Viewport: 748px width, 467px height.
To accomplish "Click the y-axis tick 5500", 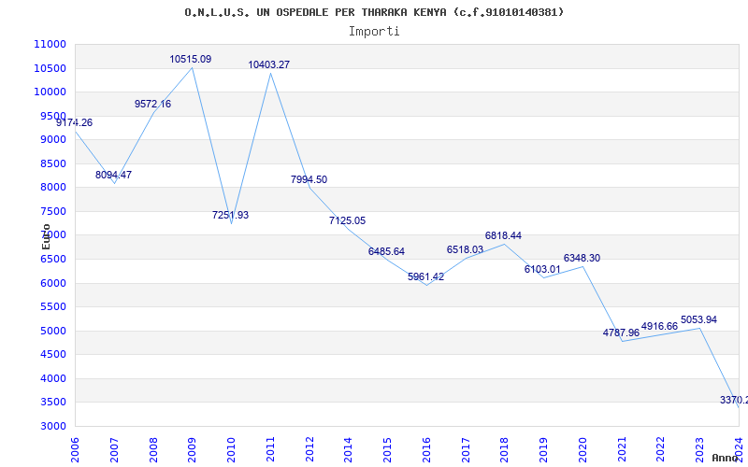I will coord(53,307).
